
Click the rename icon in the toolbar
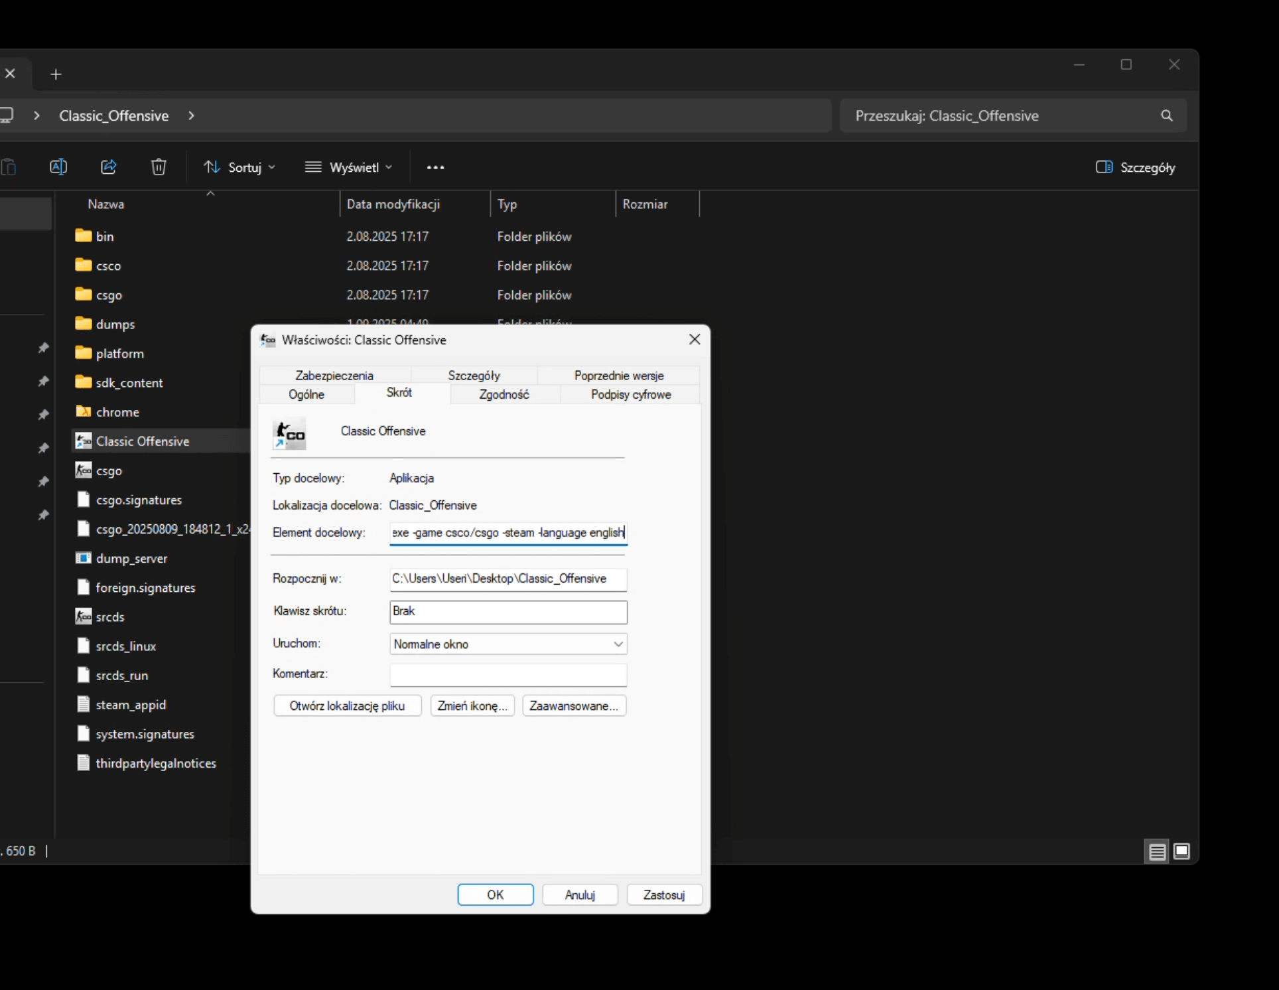pos(58,167)
